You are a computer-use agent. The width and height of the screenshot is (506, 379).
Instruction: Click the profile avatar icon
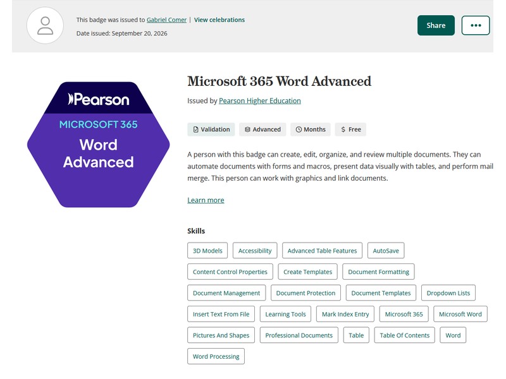[45, 25]
